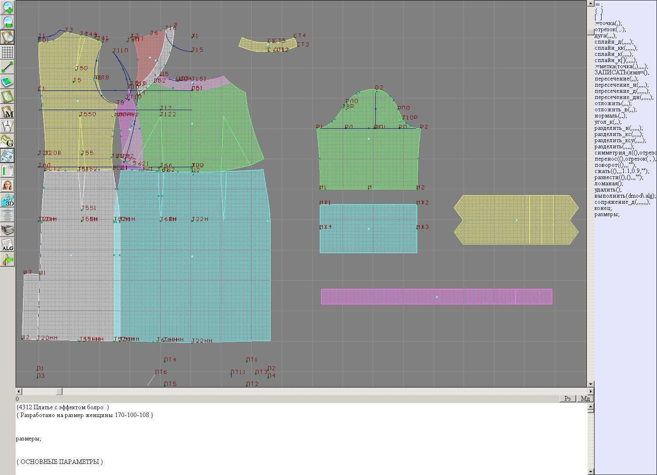Select the line segment tool icon

(7, 67)
